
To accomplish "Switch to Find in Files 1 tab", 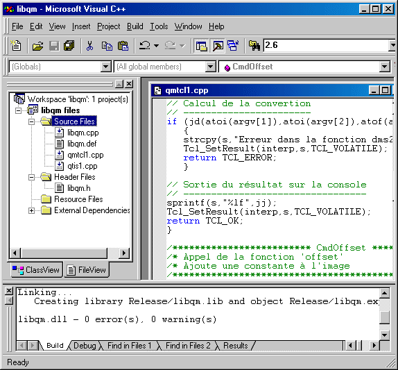I will tap(129, 346).
